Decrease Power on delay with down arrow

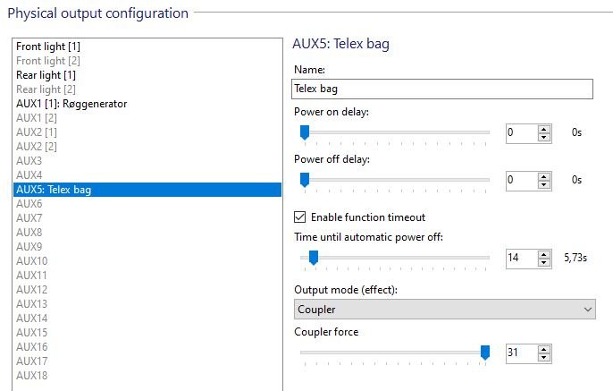[x=544, y=138]
